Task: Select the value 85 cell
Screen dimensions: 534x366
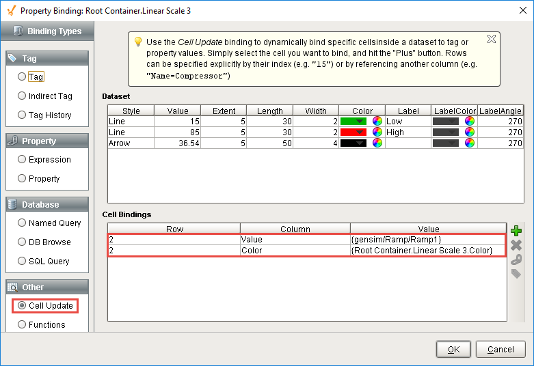Action: coord(178,132)
